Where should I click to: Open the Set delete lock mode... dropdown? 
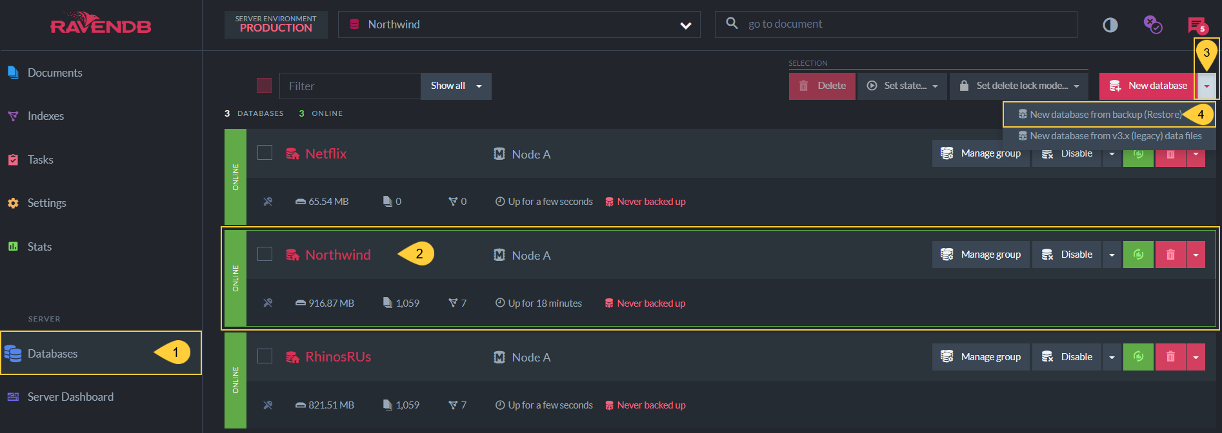(x=1019, y=86)
